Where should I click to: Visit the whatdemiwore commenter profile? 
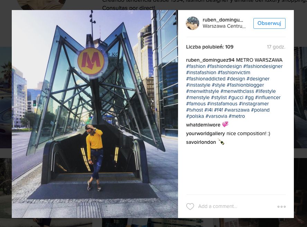203,125
